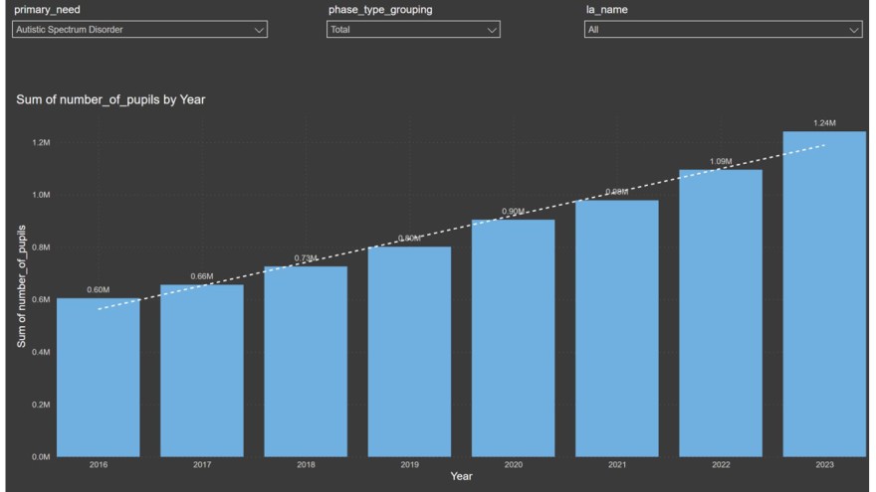Screen dimensions: 876x492
Task: Click the Year x-axis title
Action: [461, 477]
